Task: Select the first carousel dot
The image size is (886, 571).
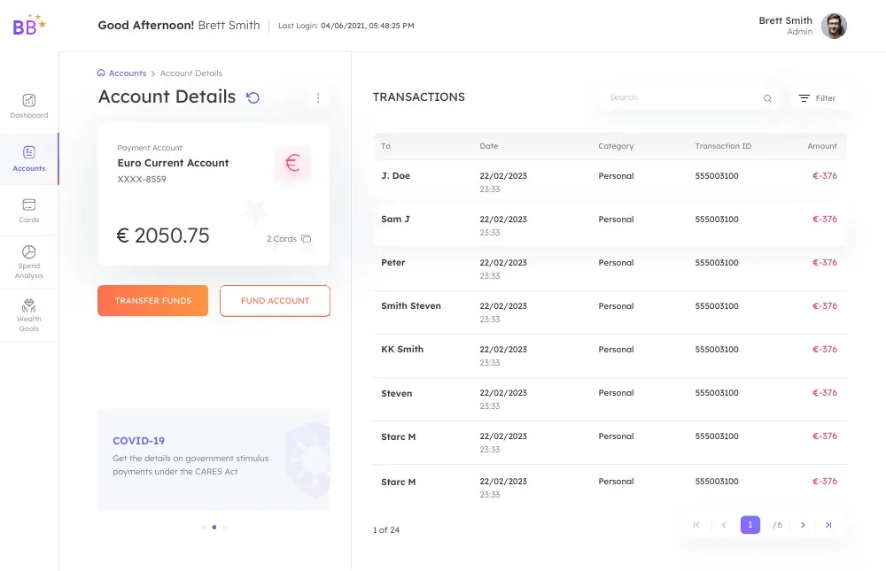Action: [x=204, y=527]
